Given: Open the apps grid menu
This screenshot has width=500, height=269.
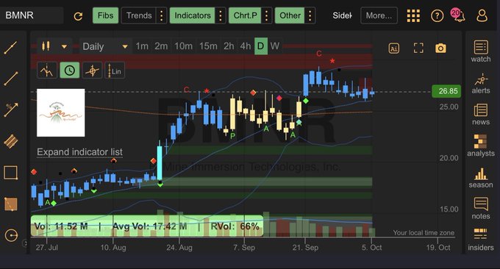Looking at the screenshot, I should point(413,15).
